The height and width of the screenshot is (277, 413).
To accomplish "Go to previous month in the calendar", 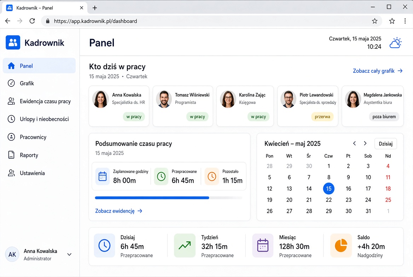I will 355,143.
